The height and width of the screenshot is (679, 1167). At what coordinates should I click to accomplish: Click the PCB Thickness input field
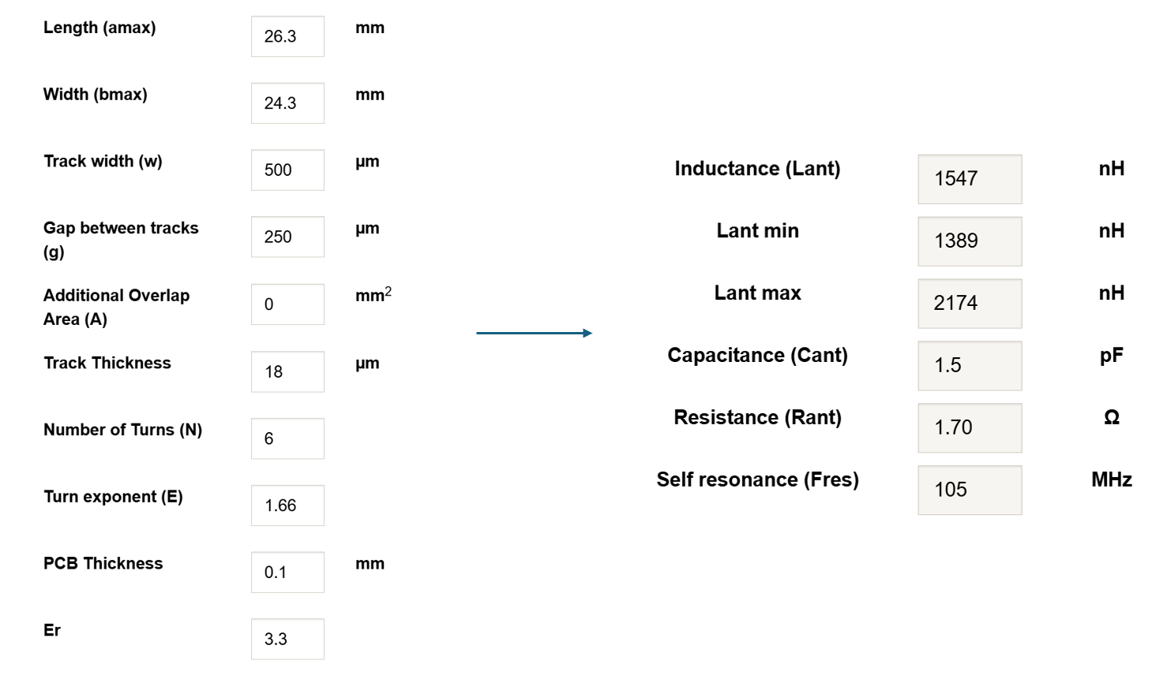click(287, 572)
